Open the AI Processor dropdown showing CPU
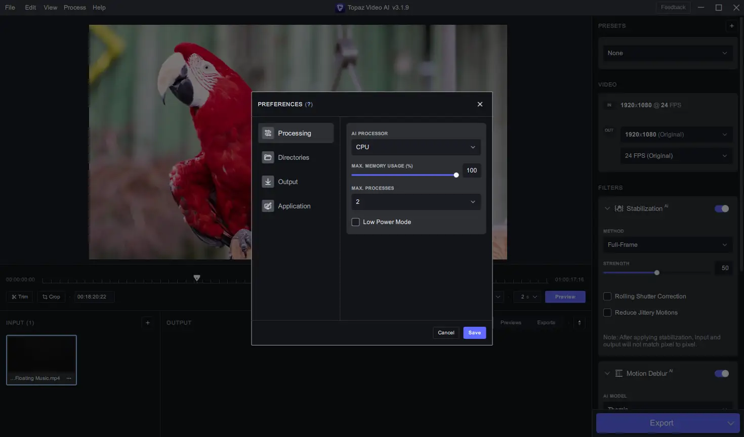The height and width of the screenshot is (437, 744). [x=416, y=147]
